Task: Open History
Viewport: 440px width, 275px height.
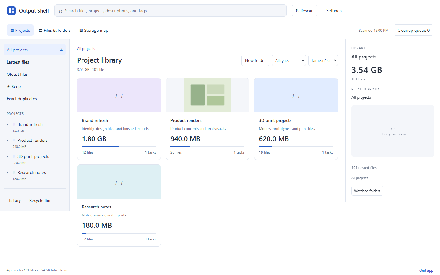Action: [14, 200]
